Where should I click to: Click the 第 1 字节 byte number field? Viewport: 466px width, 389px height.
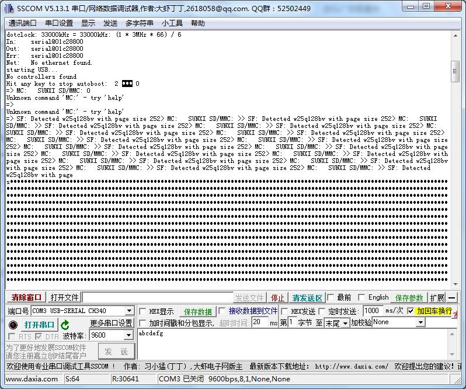291,322
